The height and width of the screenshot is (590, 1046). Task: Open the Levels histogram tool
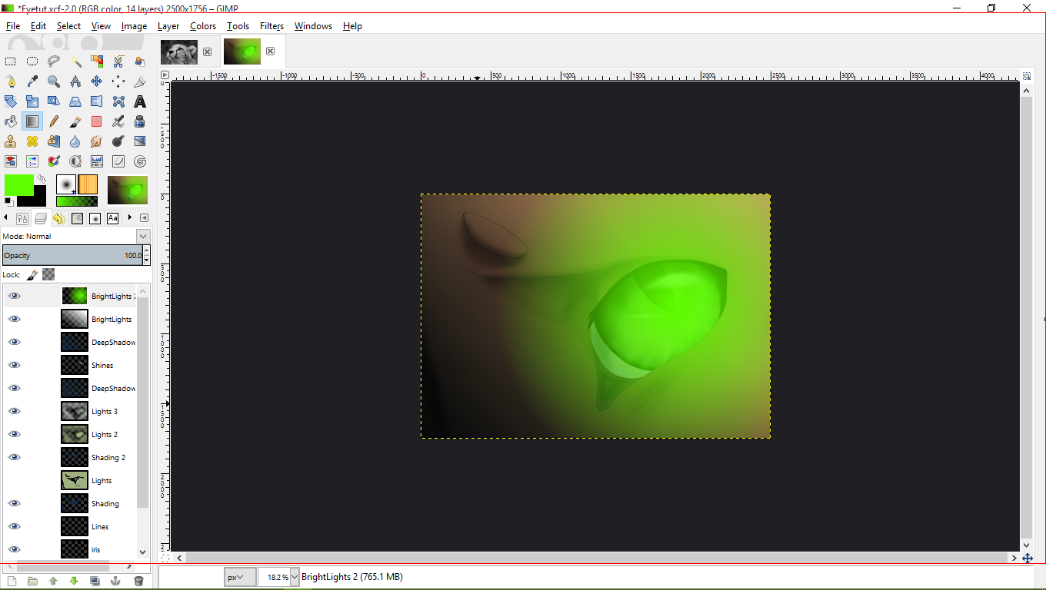pos(97,161)
